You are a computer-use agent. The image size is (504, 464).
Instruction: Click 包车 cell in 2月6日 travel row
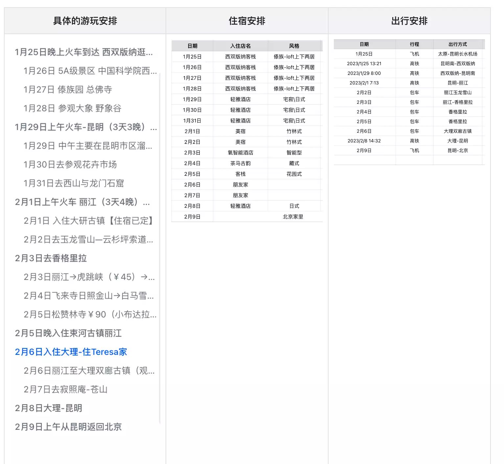click(x=414, y=131)
